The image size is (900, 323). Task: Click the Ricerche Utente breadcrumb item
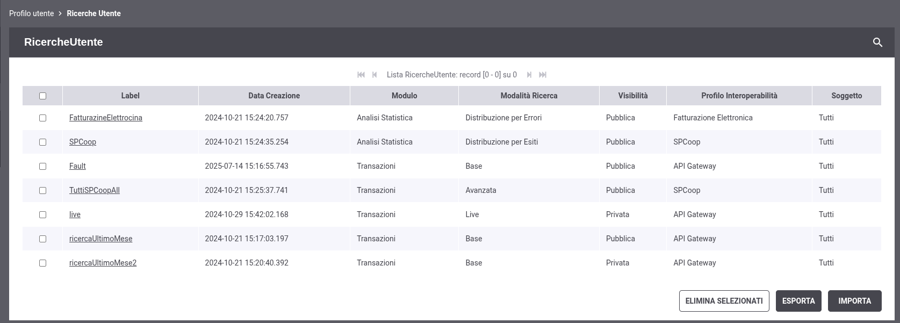pyautogui.click(x=93, y=13)
